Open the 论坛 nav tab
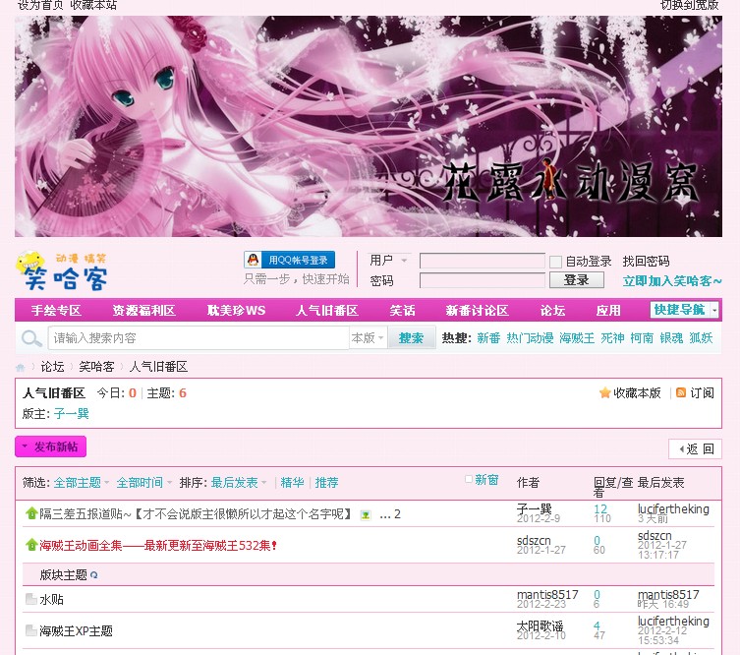Viewport: 740px width, 655px height. (552, 310)
